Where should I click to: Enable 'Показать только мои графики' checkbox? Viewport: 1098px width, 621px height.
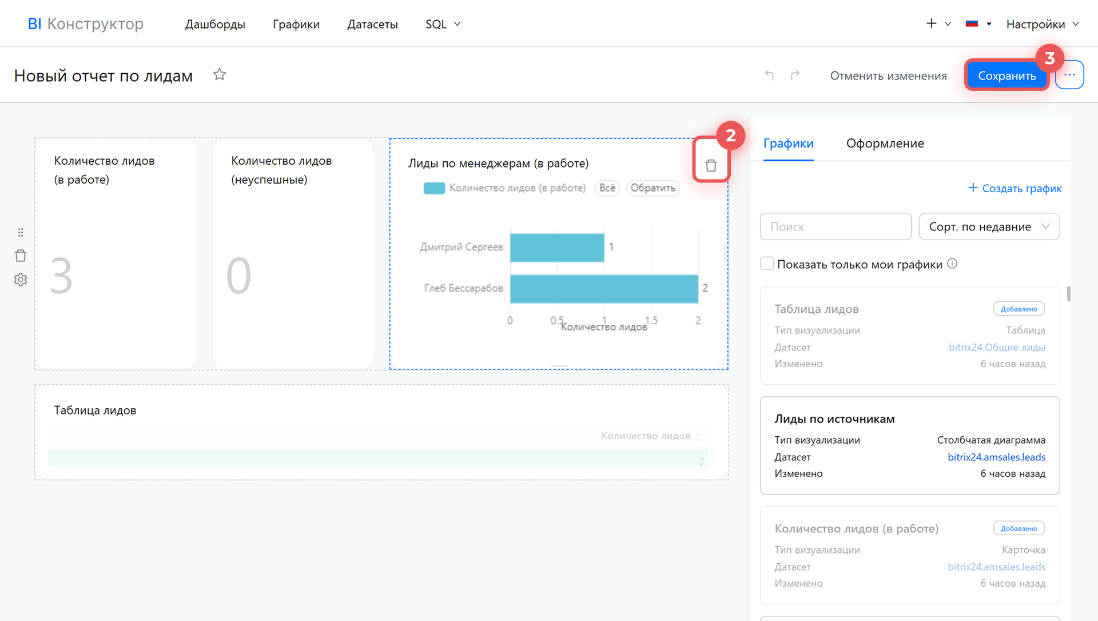767,264
